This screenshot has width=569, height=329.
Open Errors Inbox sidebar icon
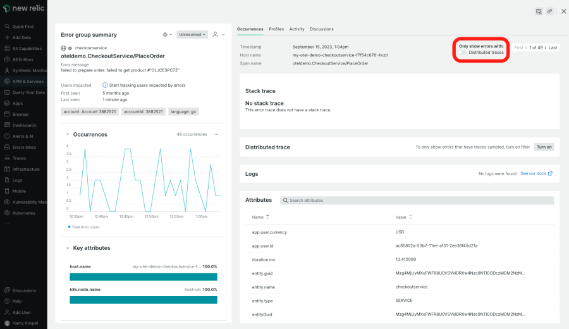tap(7, 147)
